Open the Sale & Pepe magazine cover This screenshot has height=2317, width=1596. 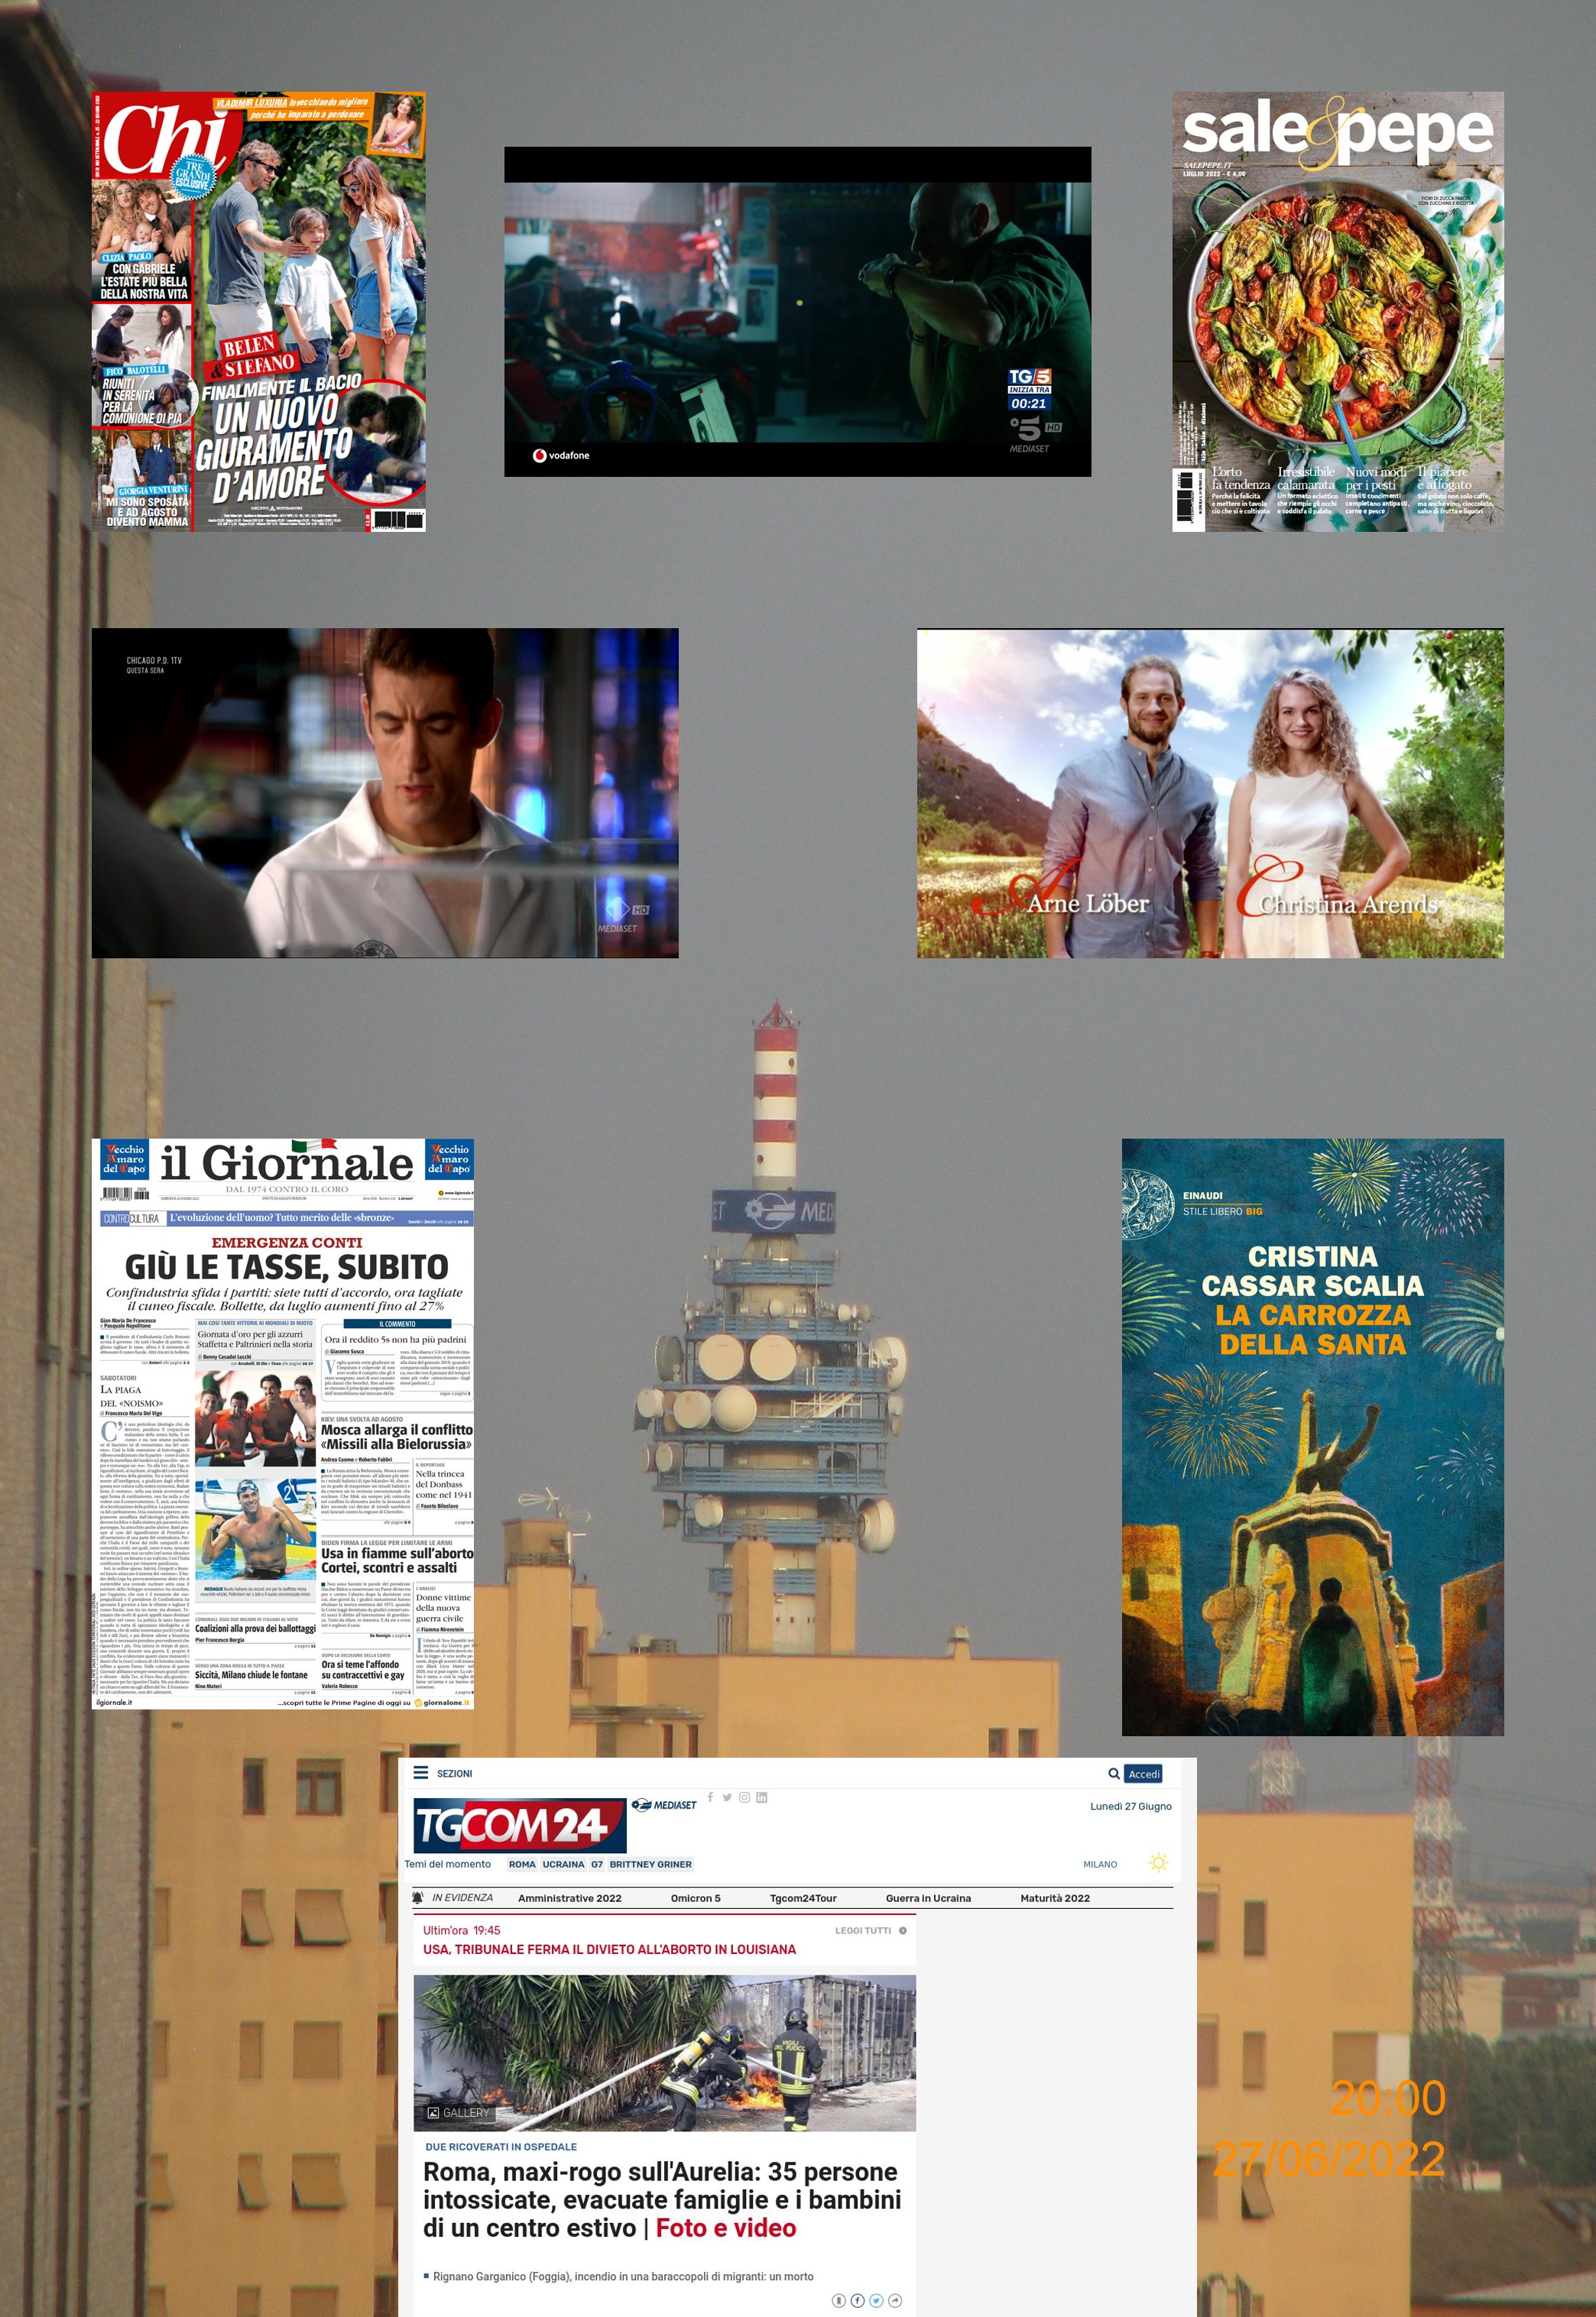(1338, 312)
